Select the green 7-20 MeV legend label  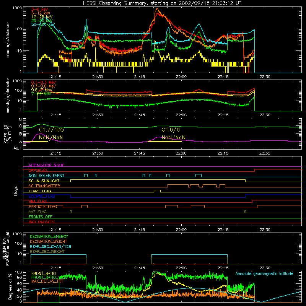click(x=41, y=94)
